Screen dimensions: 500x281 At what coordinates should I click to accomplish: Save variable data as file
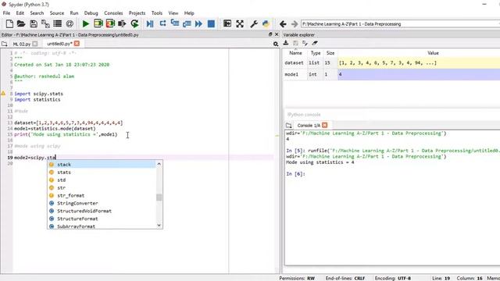click(x=295, y=43)
